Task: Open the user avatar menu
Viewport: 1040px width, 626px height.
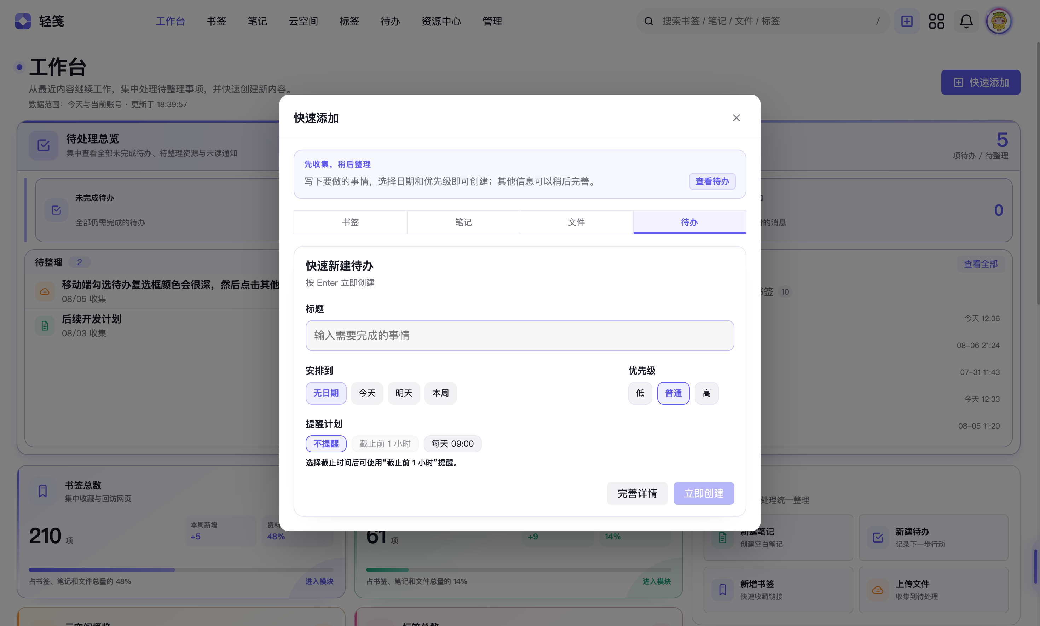Action: [999, 21]
